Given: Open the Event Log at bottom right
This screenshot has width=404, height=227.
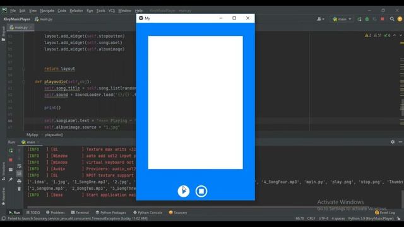Looking at the screenshot, I should (x=385, y=212).
